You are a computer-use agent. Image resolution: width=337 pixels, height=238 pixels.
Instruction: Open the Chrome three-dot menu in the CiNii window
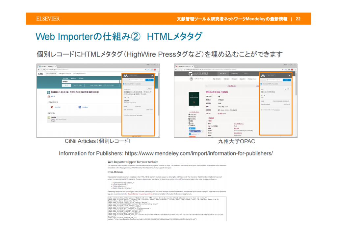point(158,70)
